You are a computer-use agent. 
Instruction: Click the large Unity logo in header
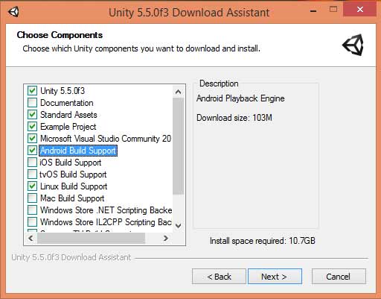point(353,45)
